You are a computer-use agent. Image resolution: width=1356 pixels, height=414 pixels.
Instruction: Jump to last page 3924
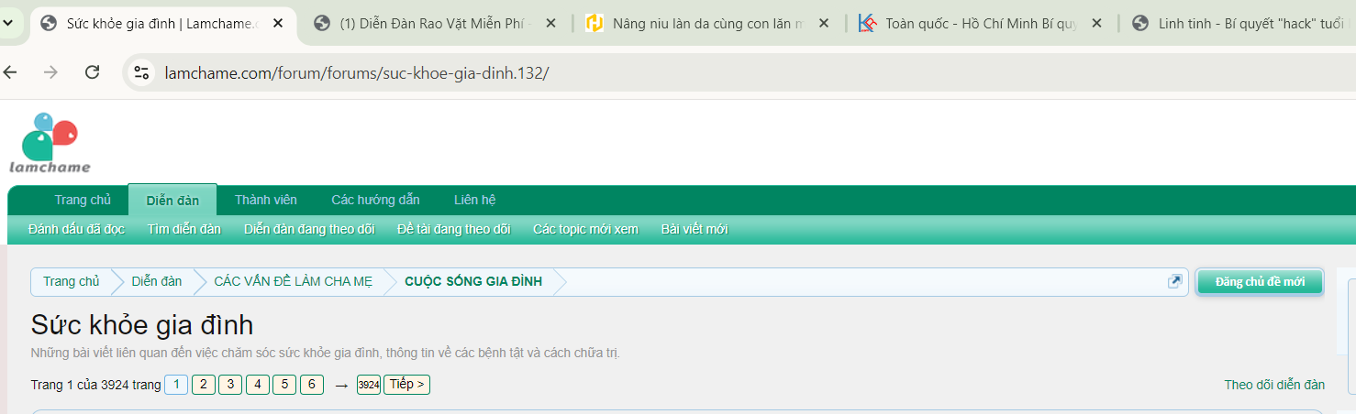369,385
